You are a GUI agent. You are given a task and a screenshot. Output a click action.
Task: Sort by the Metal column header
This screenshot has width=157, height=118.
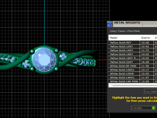coord(124,38)
